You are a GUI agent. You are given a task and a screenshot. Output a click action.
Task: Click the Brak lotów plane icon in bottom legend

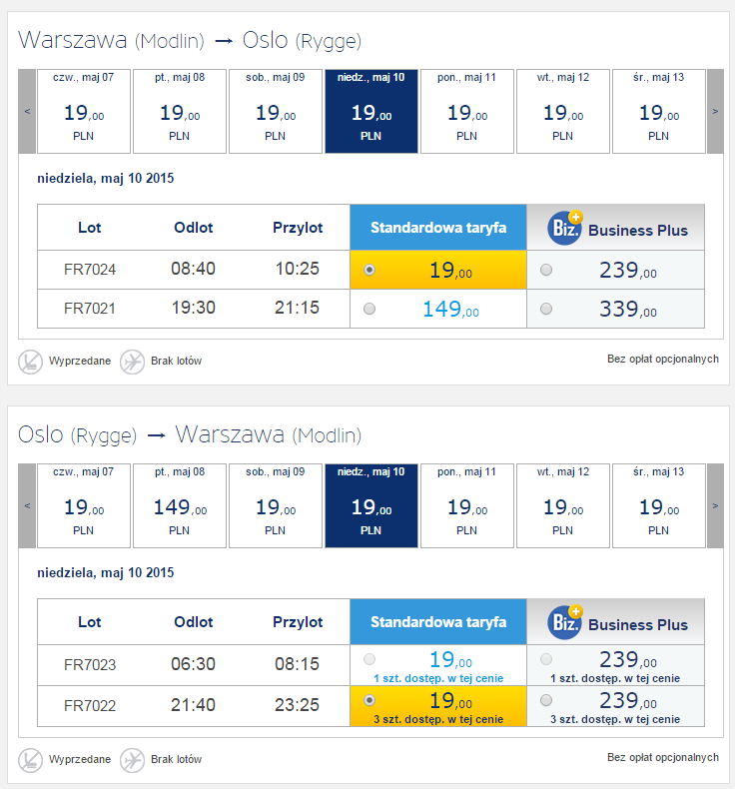pyautogui.click(x=132, y=760)
